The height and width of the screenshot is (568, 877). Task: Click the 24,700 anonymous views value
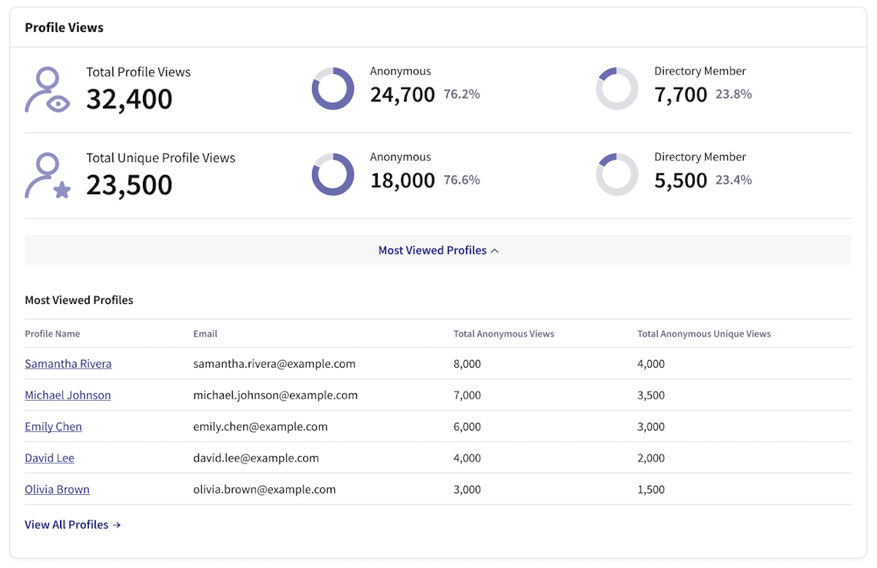tap(403, 95)
